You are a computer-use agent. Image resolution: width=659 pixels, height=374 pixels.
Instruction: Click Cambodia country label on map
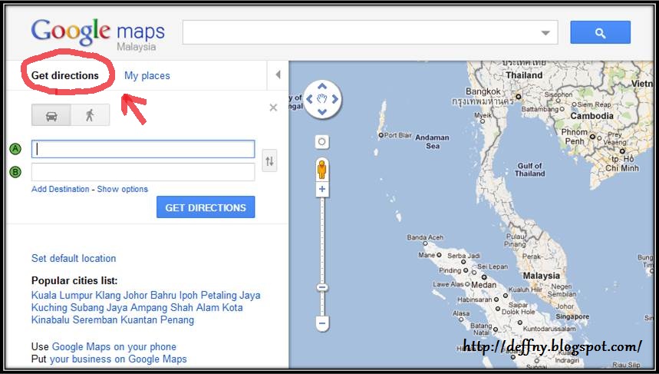click(591, 116)
